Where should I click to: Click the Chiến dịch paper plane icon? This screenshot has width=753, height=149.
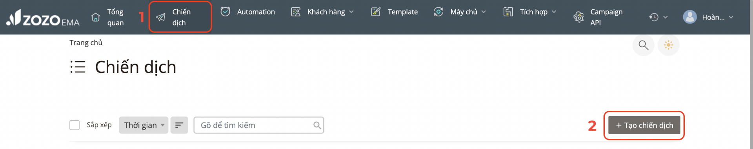[x=160, y=17]
